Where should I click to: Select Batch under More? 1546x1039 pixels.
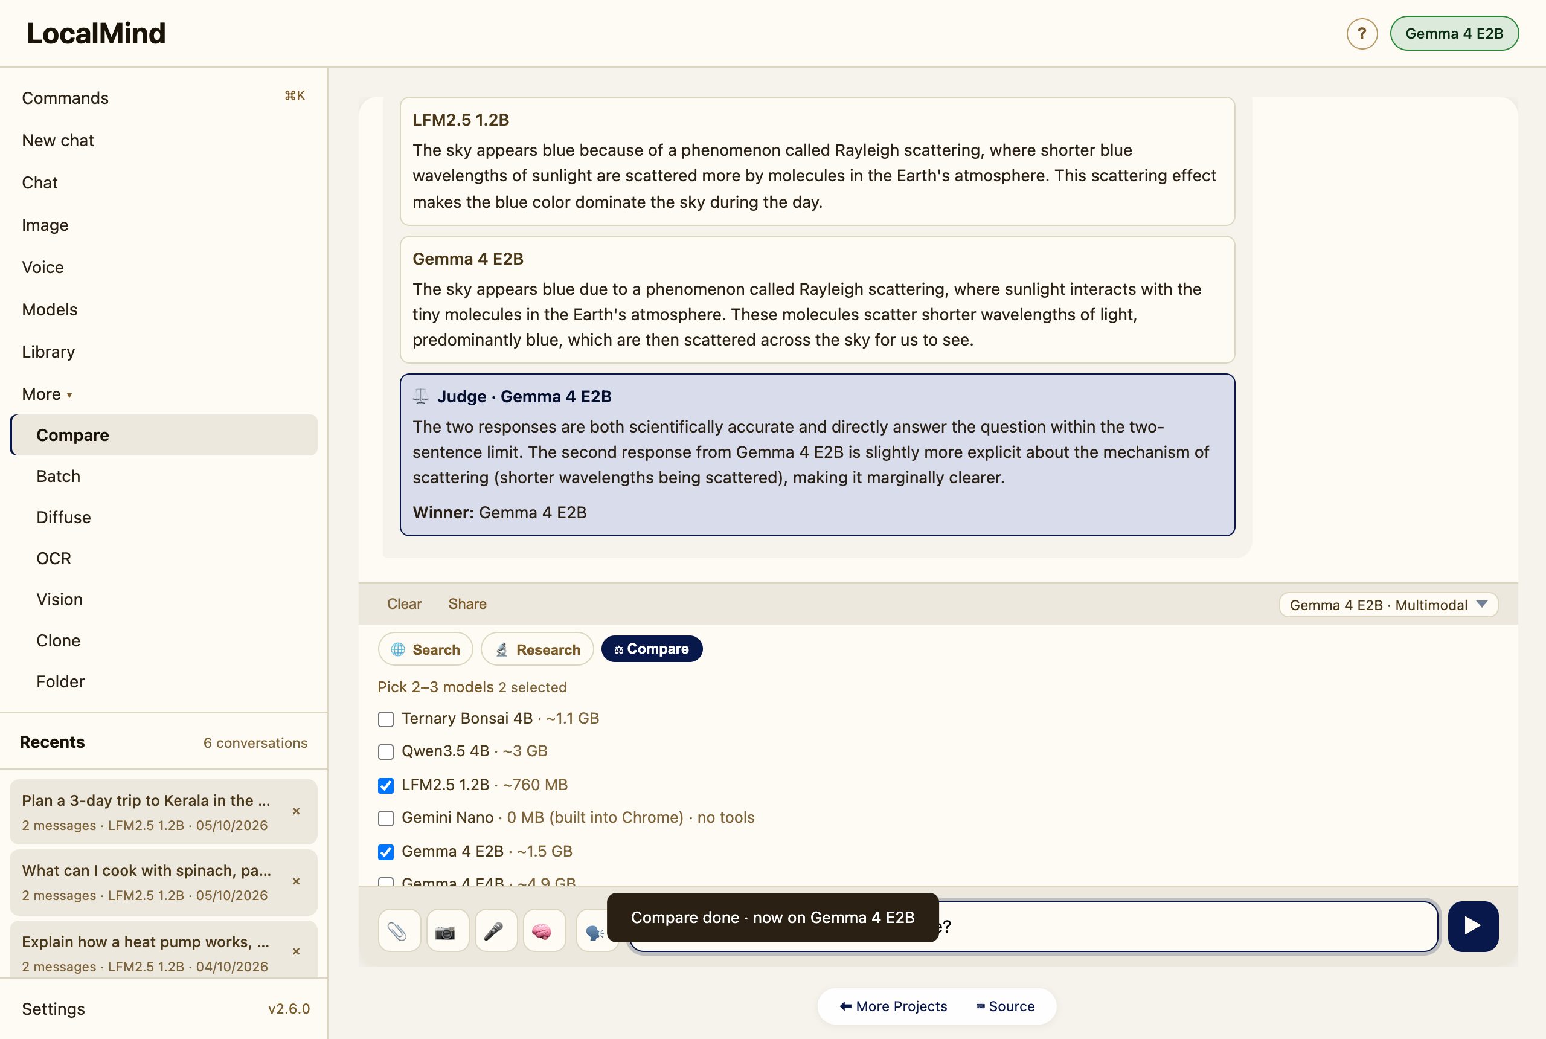[164, 477]
